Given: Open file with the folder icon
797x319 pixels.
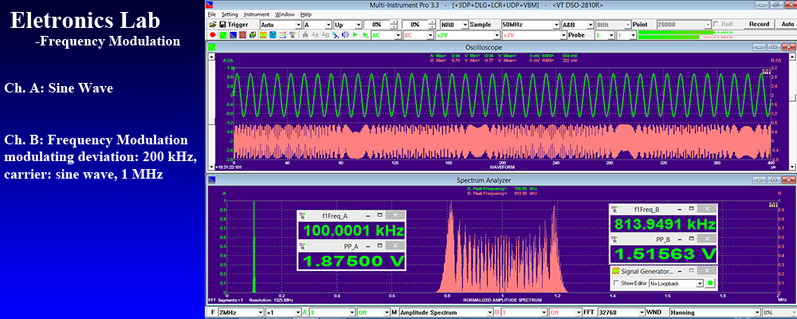Looking at the screenshot, I should coord(213,25).
